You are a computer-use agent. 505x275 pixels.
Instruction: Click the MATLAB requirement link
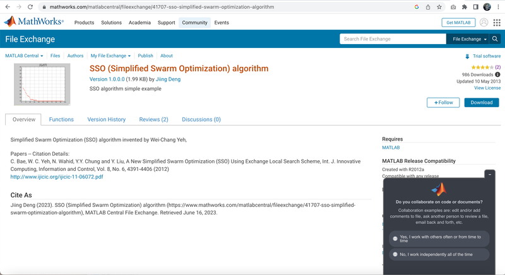pyautogui.click(x=391, y=148)
